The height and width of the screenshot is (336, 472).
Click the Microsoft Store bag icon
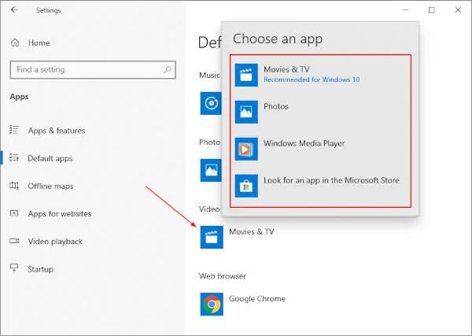246,186
